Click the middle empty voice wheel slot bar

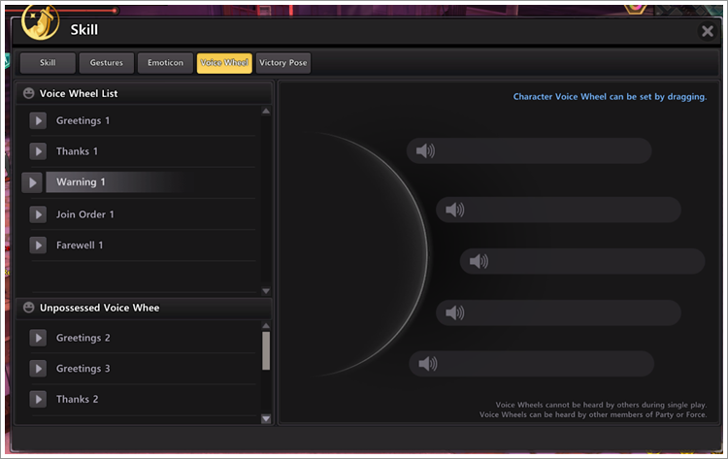582,261
